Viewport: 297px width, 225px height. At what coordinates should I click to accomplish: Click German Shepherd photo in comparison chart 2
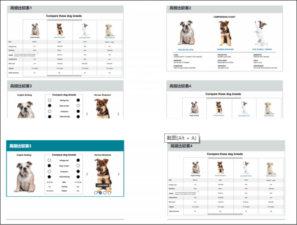click(225, 34)
